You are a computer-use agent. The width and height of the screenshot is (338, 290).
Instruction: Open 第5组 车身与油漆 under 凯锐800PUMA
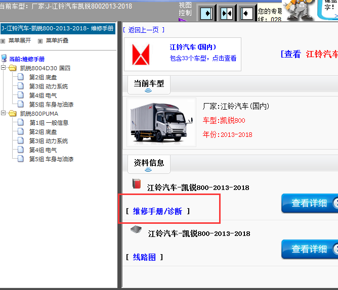[51, 159]
